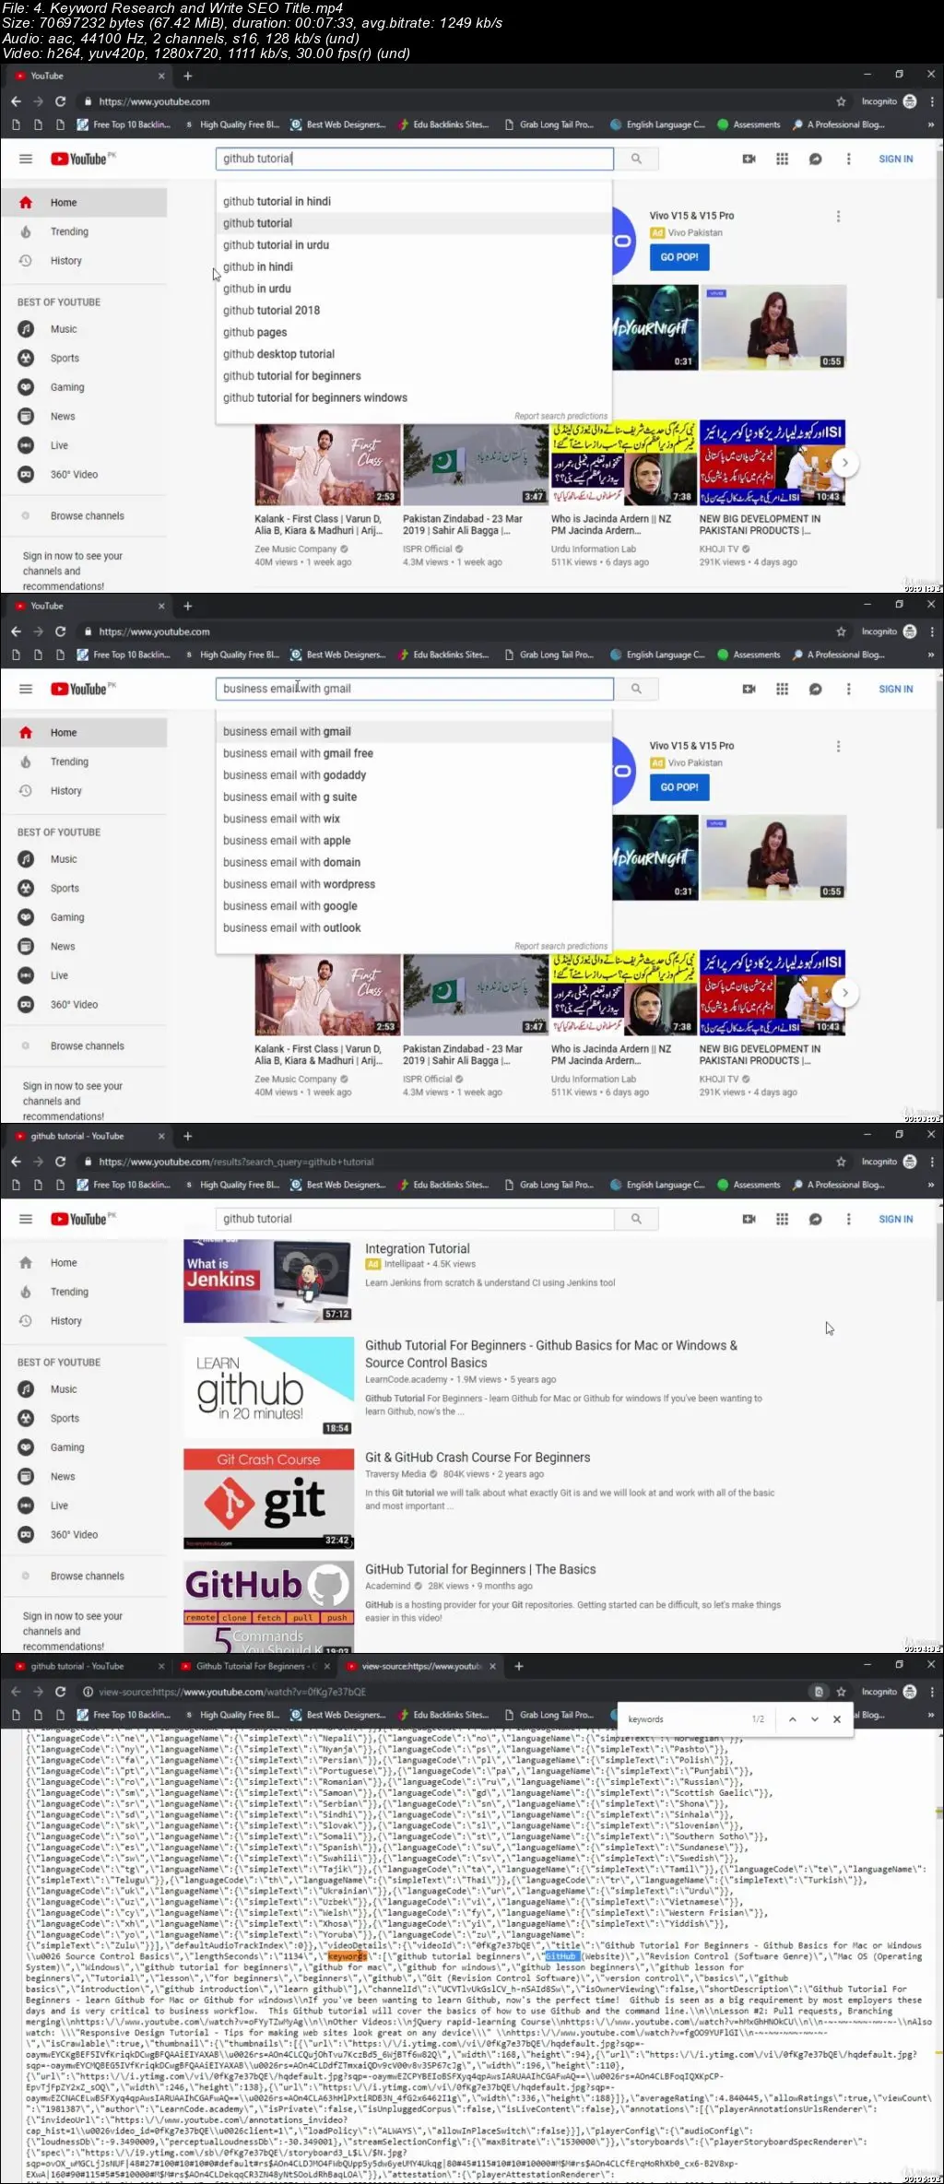Click Traversy Media channel name
Image resolution: width=944 pixels, height=2184 pixels.
pyautogui.click(x=395, y=1474)
